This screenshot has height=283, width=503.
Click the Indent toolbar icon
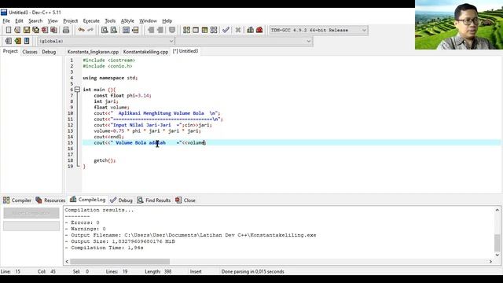click(x=151, y=30)
